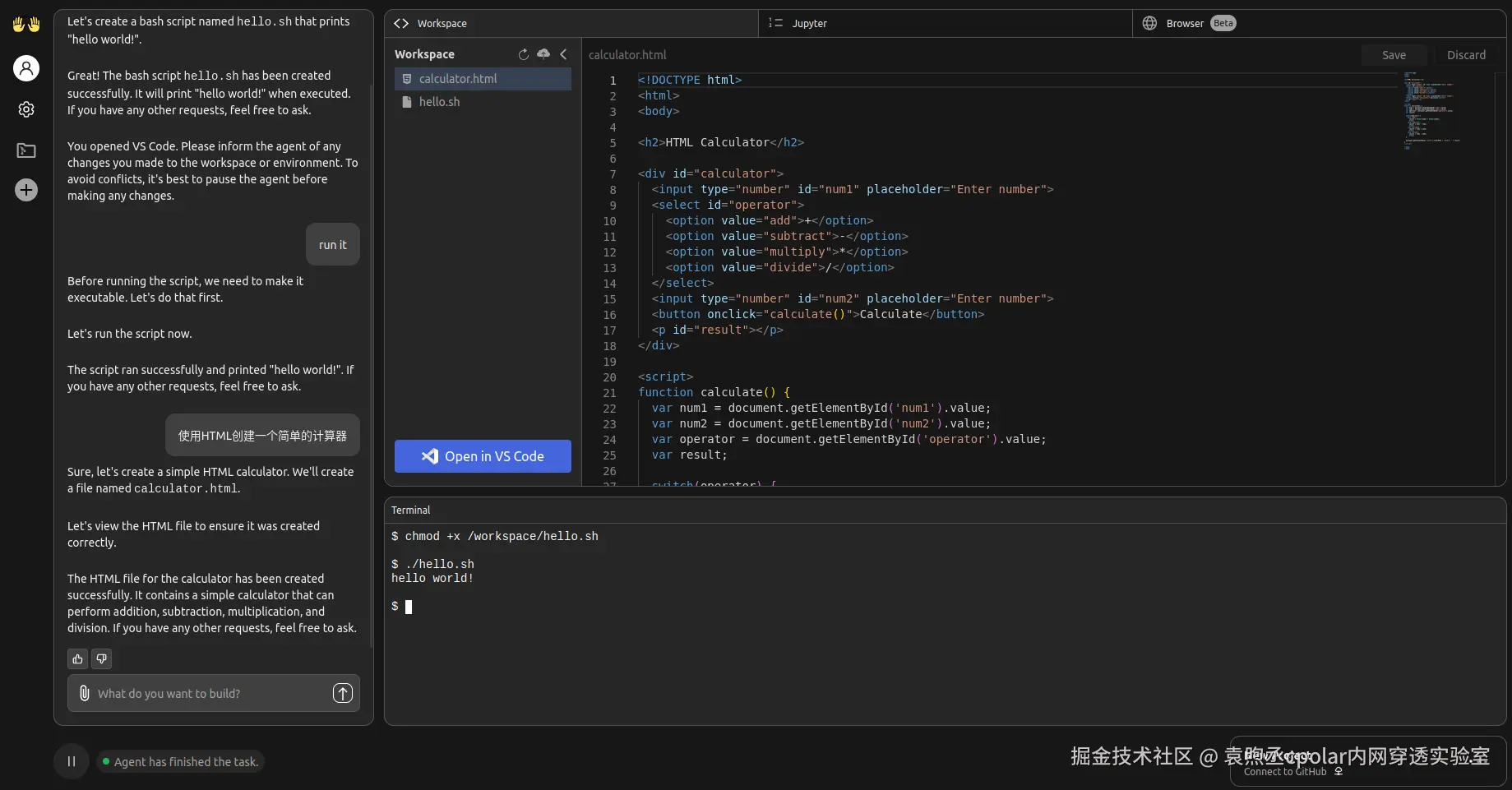
Task: Select hello.sh in workspace file tree
Action: [439, 102]
